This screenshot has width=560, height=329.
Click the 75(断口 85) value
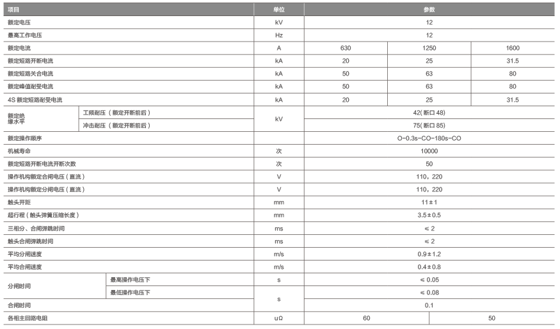click(429, 125)
